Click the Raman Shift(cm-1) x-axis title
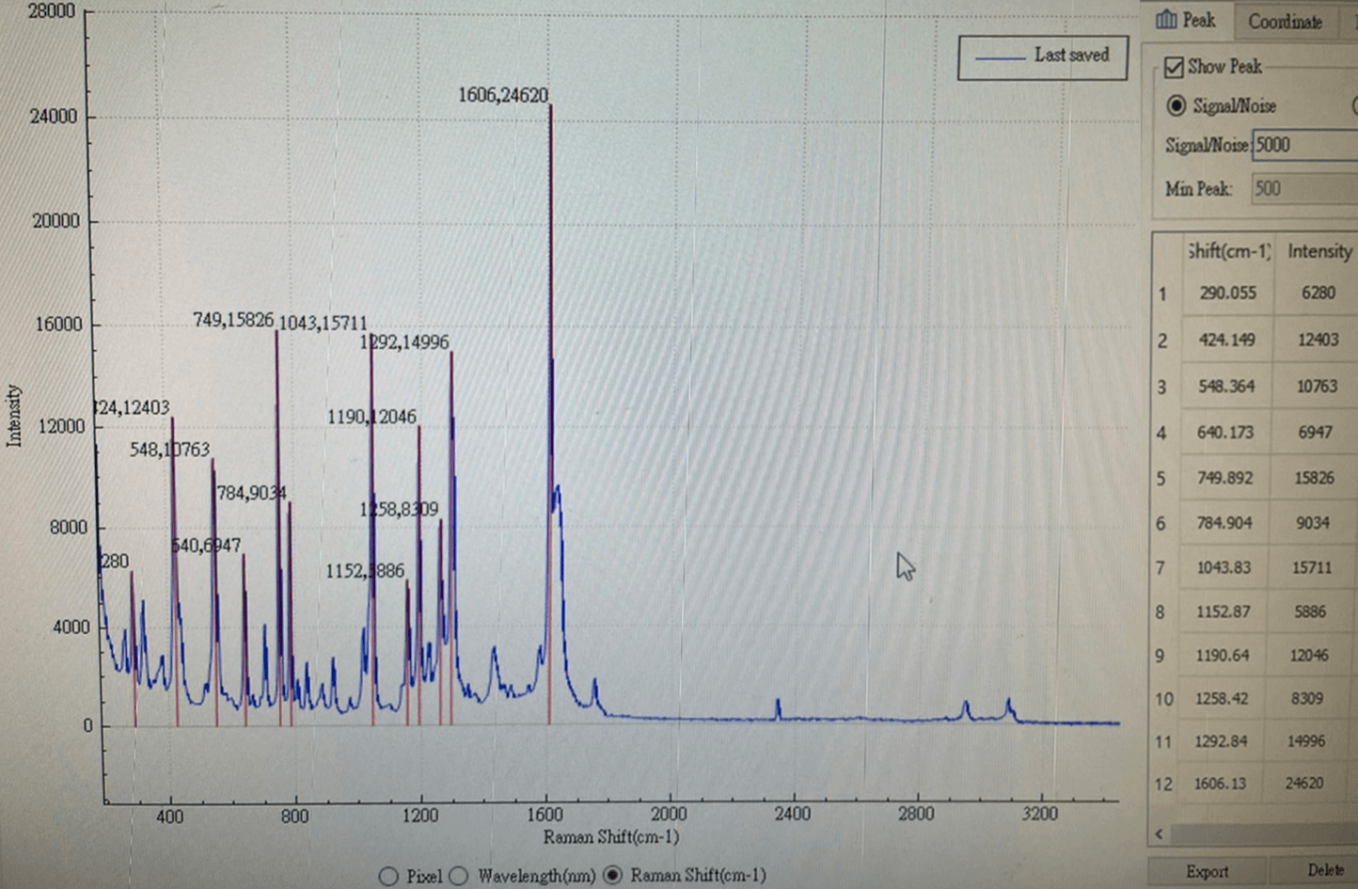Screen dimensions: 1358x889 coord(611,836)
